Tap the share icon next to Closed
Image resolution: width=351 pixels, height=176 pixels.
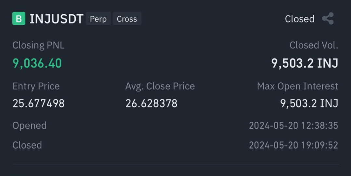tap(328, 19)
